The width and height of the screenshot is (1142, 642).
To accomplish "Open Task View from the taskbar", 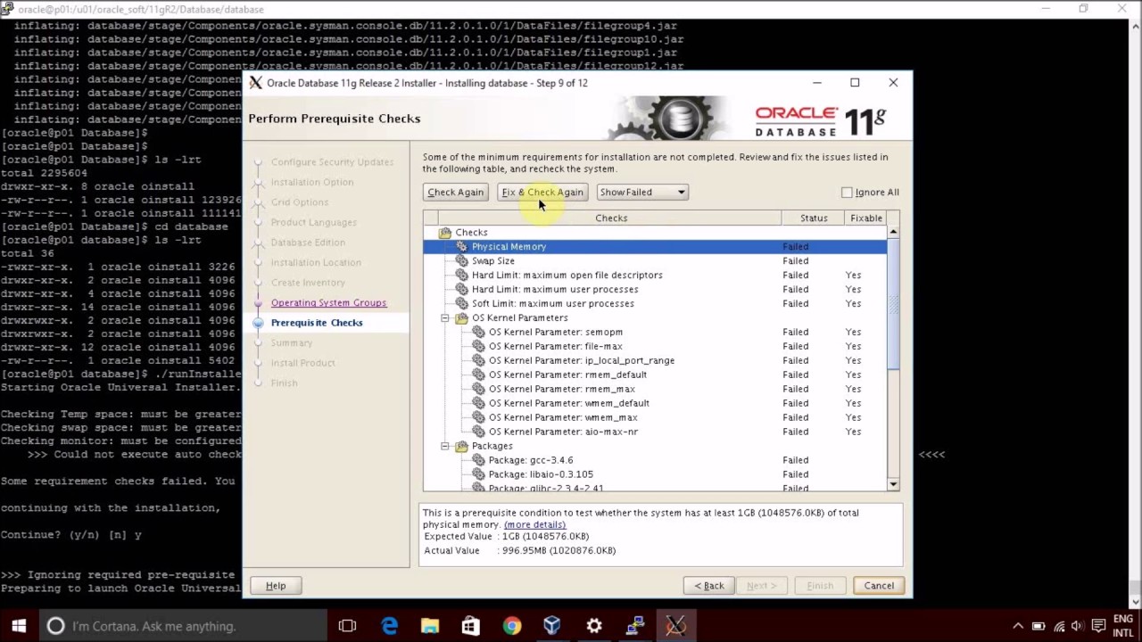I will (347, 626).
